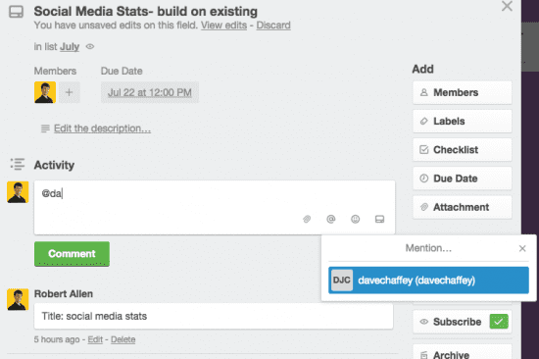Click Edit the description link
Viewport: 539px width, 359px height.
(102, 128)
